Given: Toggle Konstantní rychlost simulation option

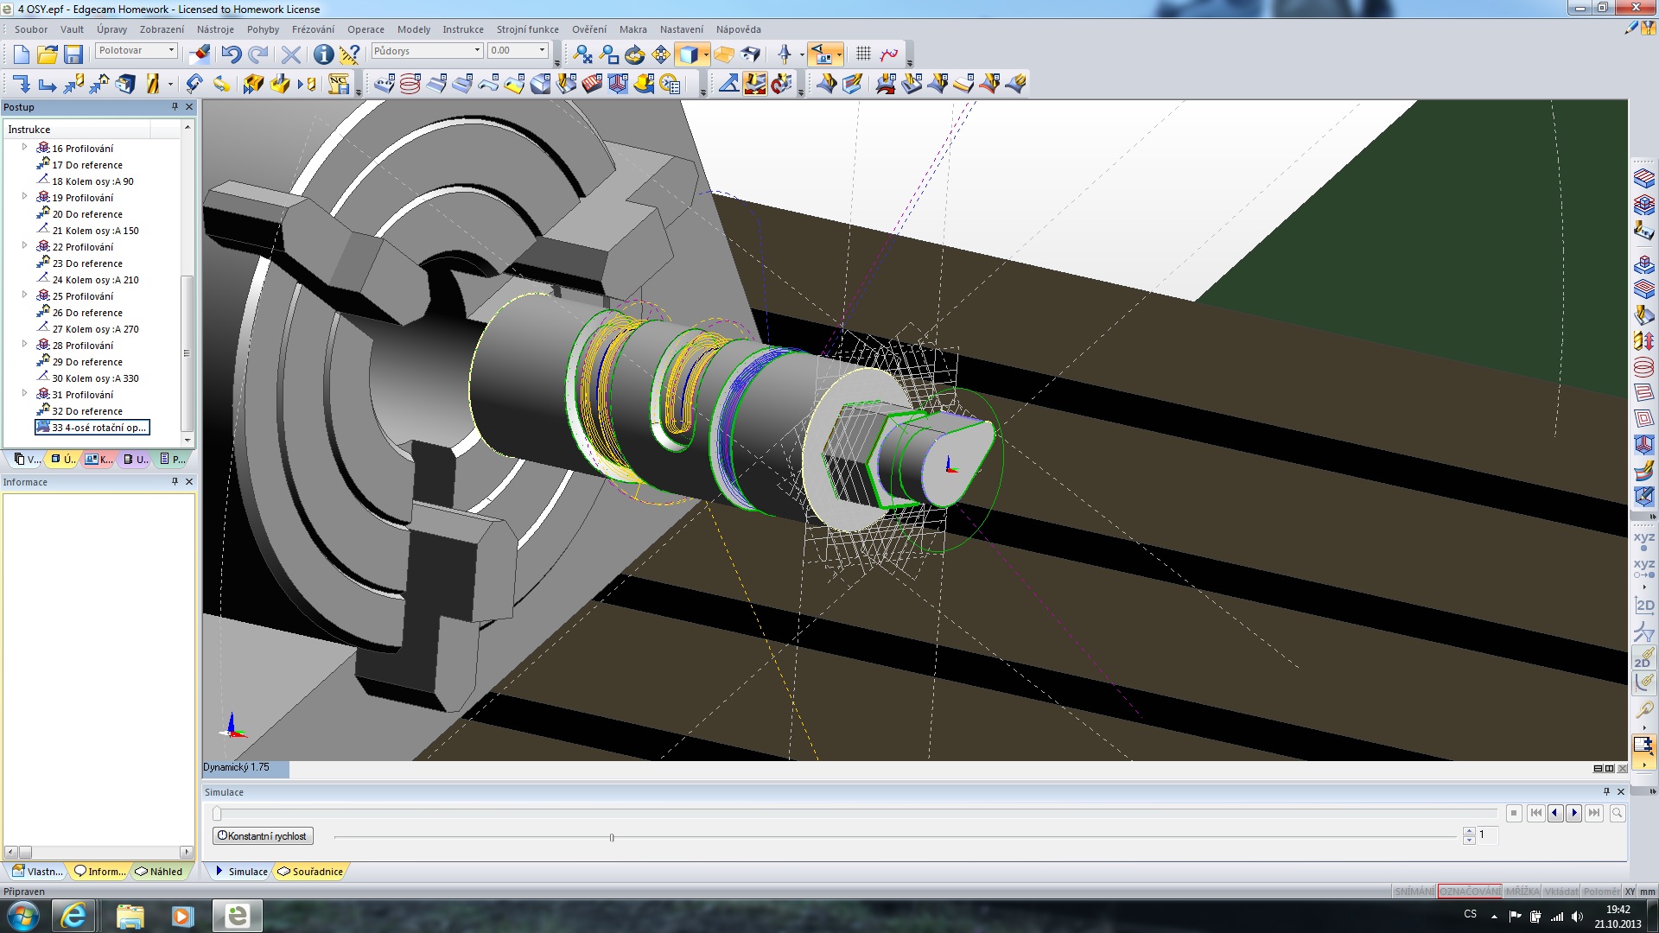Looking at the screenshot, I should click(x=262, y=836).
